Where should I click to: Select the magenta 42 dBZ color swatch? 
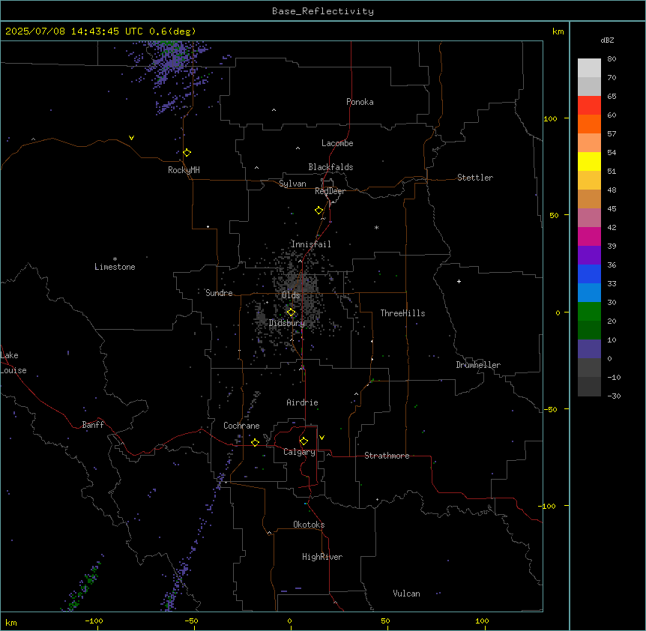(589, 236)
